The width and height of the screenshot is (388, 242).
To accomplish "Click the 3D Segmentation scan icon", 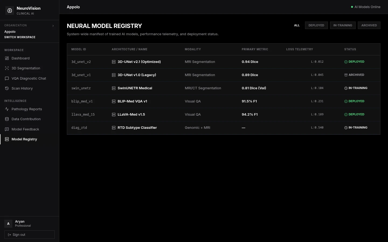I will coord(7,68).
